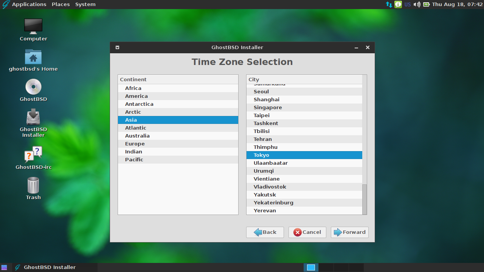Open the Places menu
This screenshot has height=272, width=484.
61,5
